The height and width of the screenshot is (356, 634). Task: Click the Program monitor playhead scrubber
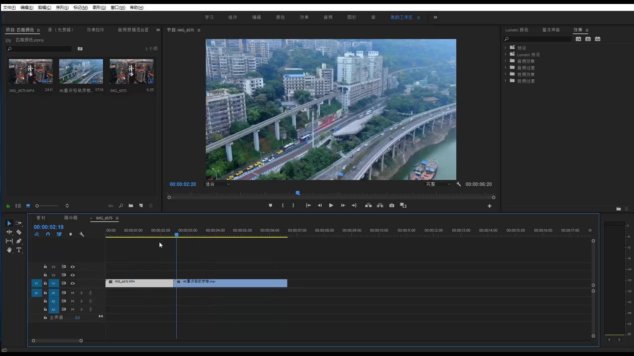(x=298, y=193)
